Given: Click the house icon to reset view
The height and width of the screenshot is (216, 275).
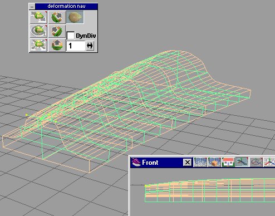Looking at the screenshot, I should (x=228, y=162).
